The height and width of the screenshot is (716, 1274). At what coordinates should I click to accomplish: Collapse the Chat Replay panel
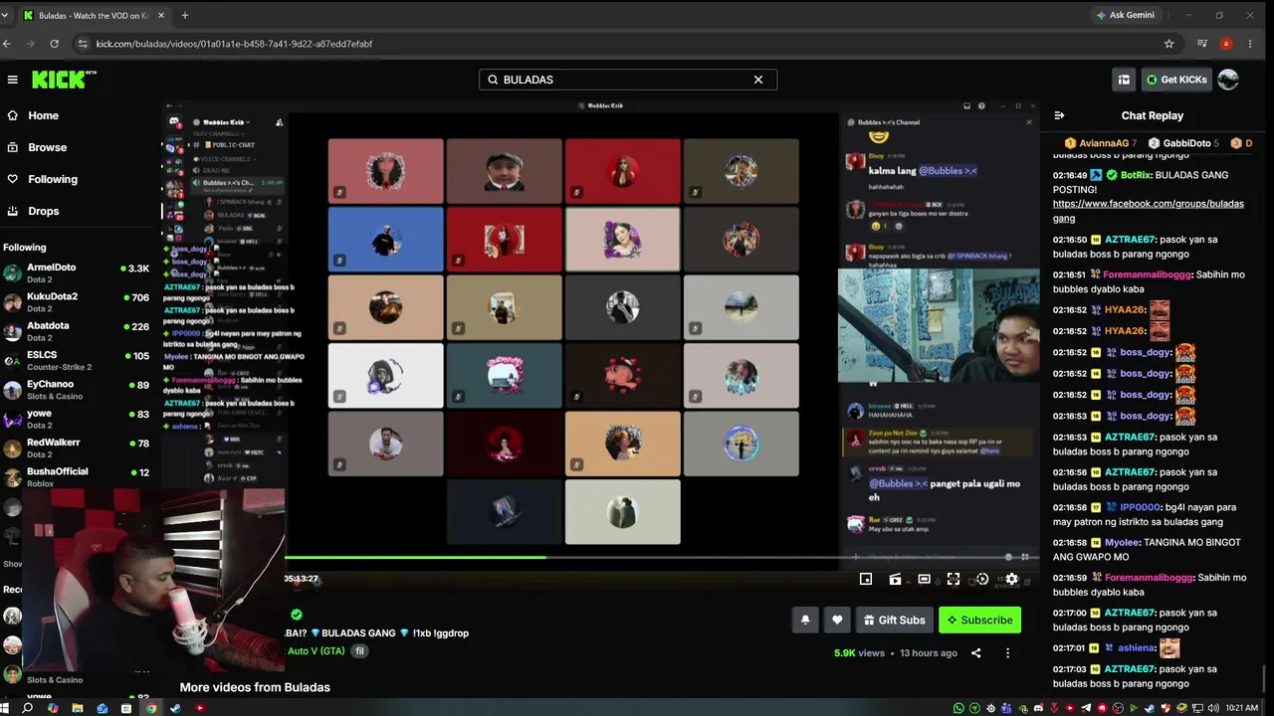(x=1059, y=115)
